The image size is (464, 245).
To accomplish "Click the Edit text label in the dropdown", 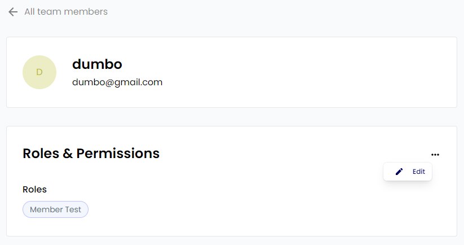I will tap(419, 172).
